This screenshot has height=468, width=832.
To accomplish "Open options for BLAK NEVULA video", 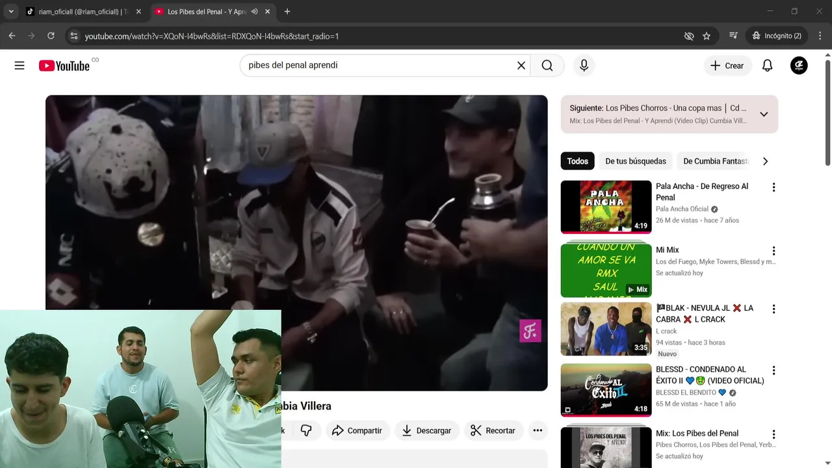I will point(773,309).
